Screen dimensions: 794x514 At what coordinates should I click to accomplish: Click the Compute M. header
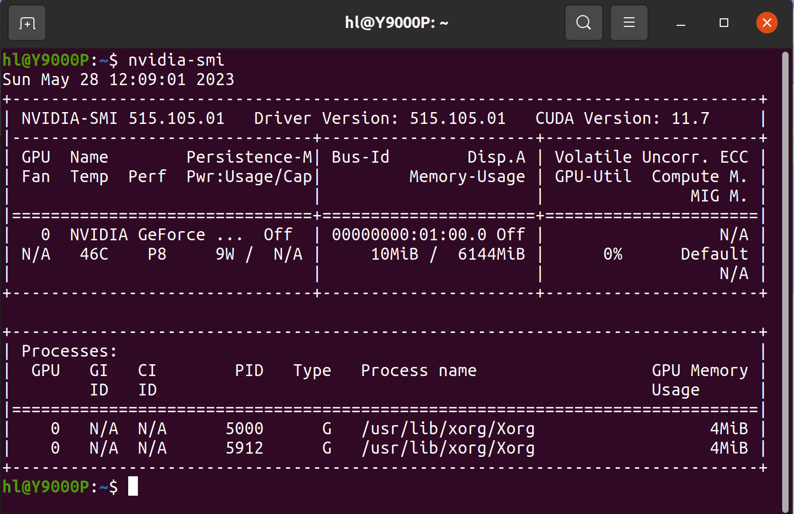point(700,176)
